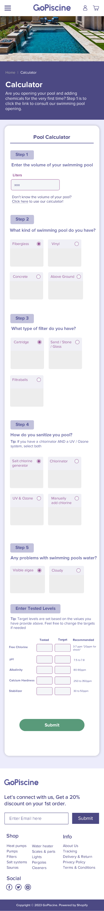Open the Instagram social icon
The width and height of the screenshot is (104, 911).
click(x=28, y=887)
